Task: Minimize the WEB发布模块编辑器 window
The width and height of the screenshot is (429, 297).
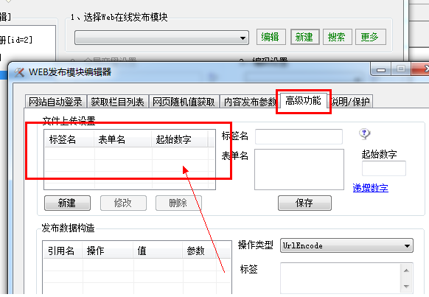Action: (x=381, y=70)
